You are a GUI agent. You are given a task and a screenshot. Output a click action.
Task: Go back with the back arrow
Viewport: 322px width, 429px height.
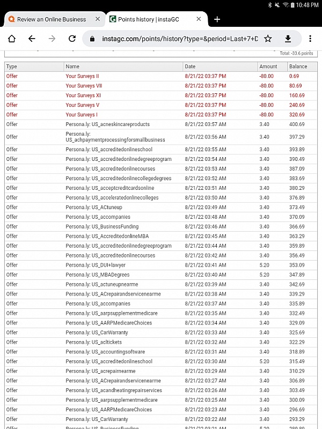click(x=32, y=39)
